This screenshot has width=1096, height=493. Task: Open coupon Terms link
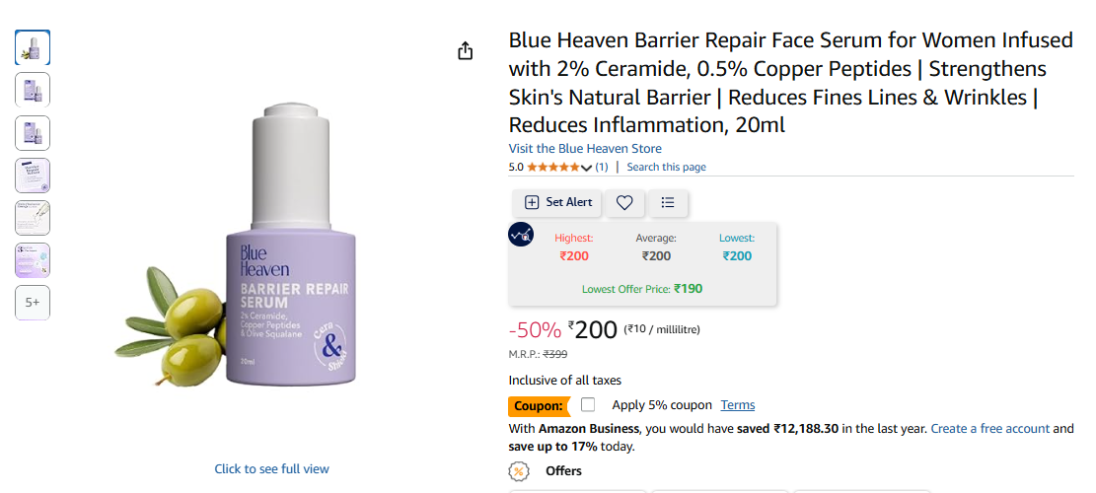tap(738, 405)
